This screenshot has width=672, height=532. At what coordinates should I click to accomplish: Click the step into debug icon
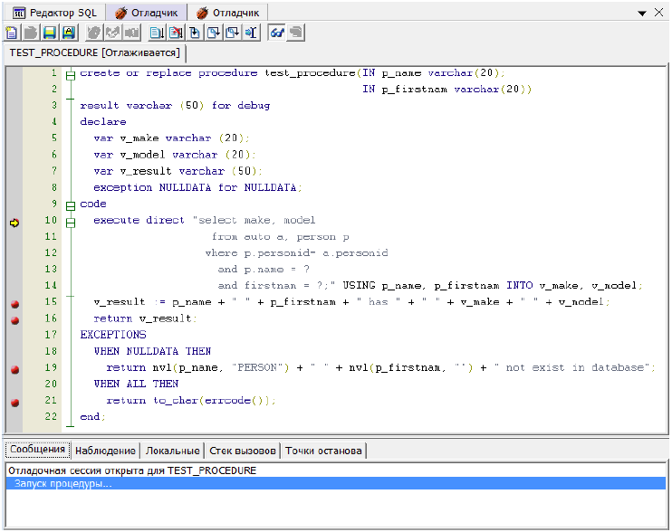point(195,33)
